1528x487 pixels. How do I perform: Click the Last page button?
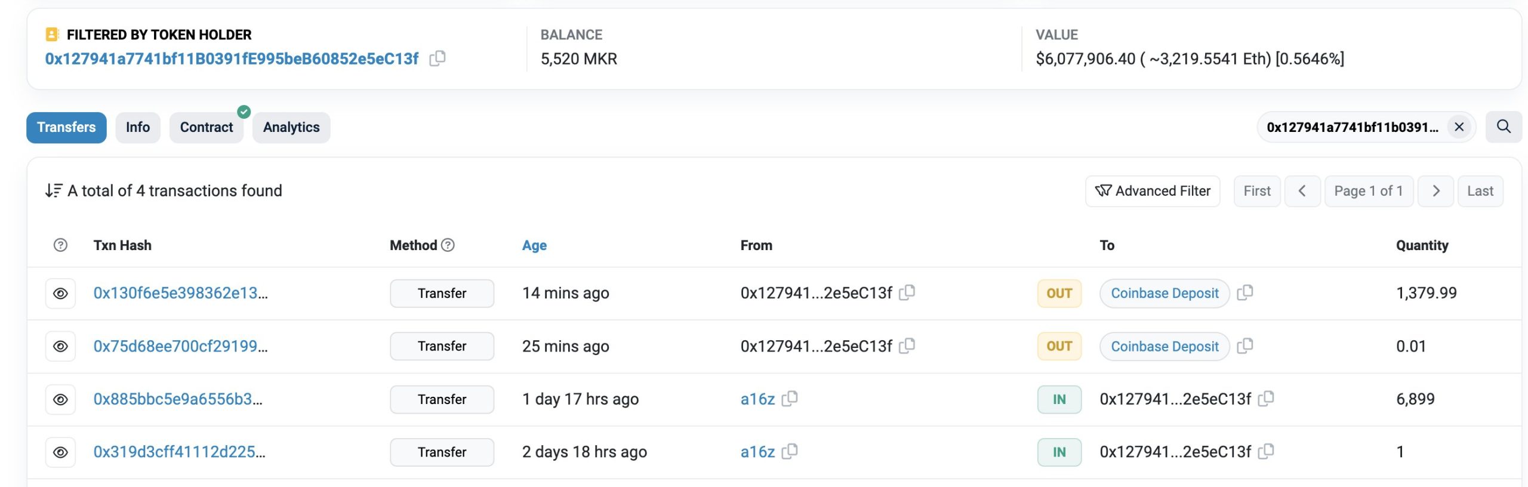(1480, 191)
